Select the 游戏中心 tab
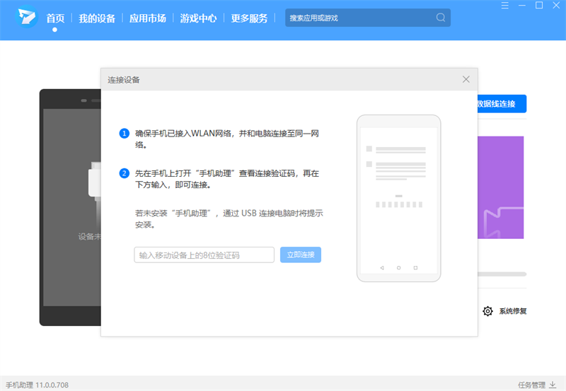Viewport: 566px width, 391px height. coord(199,18)
